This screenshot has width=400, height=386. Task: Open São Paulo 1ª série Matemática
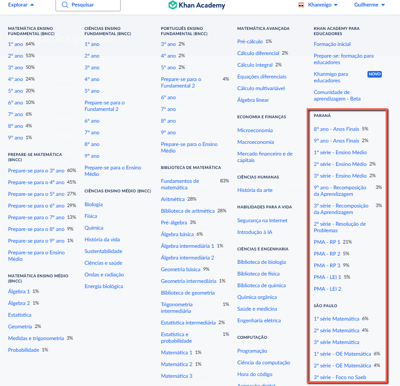coord(336,319)
